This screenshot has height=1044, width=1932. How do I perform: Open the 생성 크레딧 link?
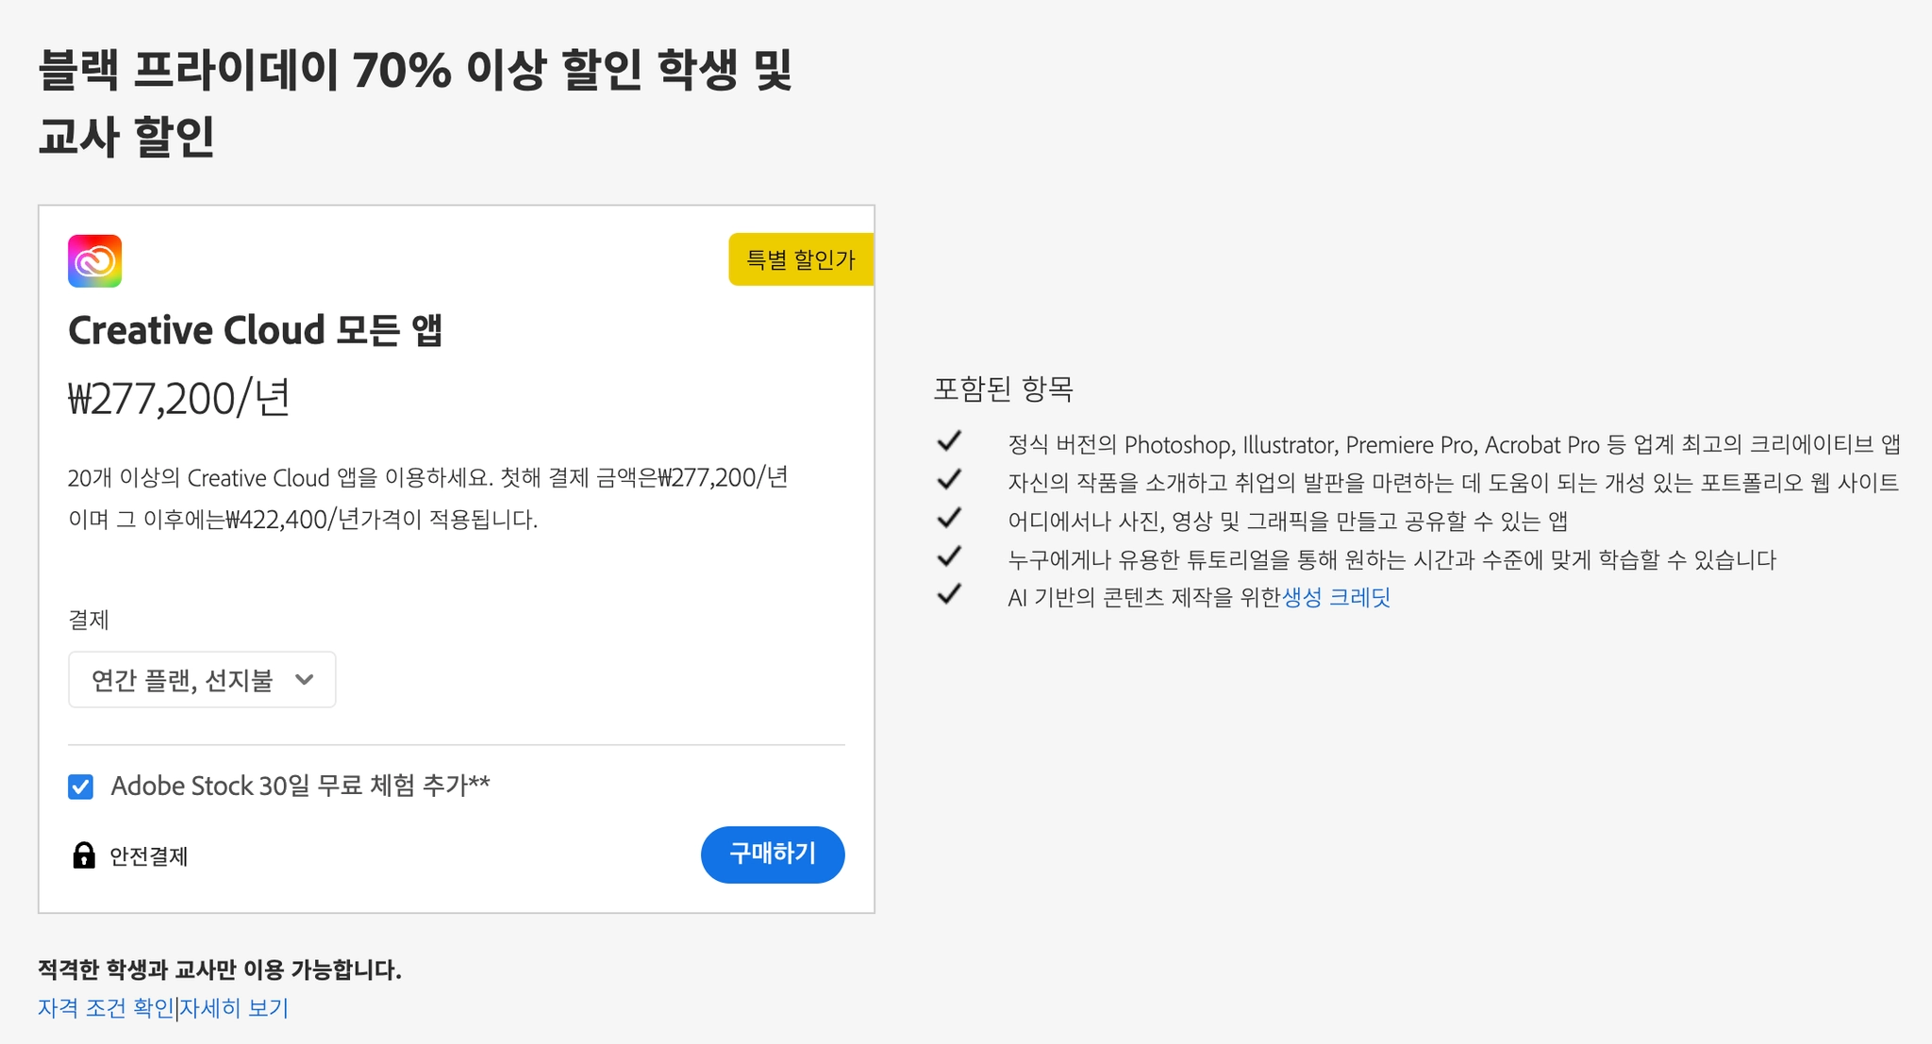tap(1336, 597)
